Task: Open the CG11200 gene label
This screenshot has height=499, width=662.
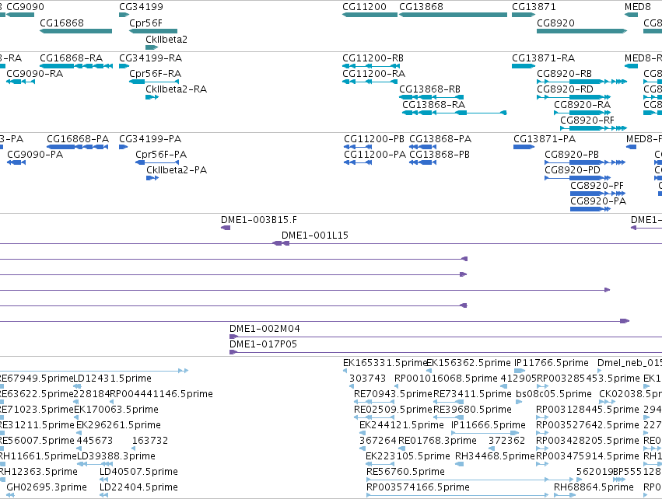Action: coord(364,7)
